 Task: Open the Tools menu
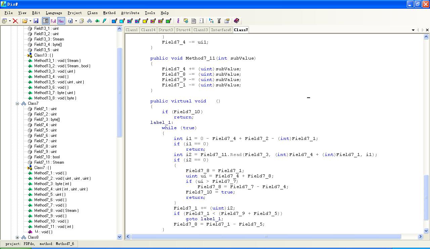point(150,13)
